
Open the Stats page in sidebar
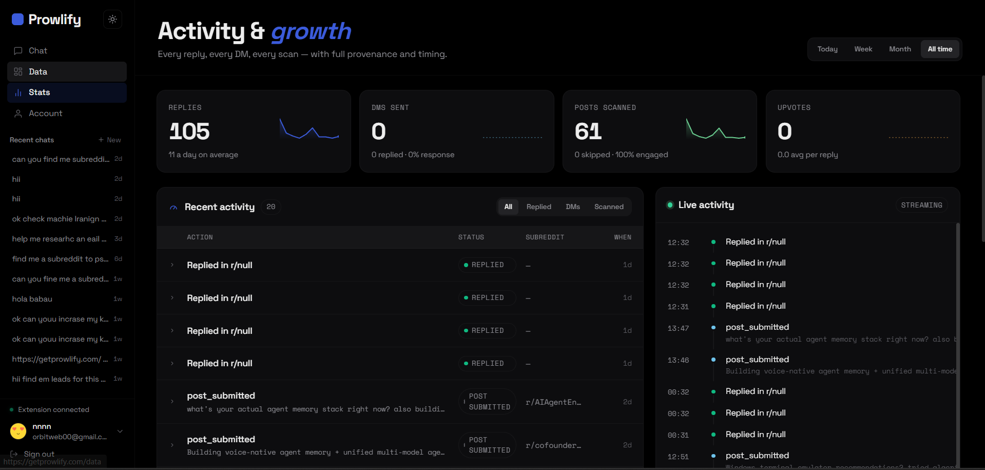(x=67, y=92)
